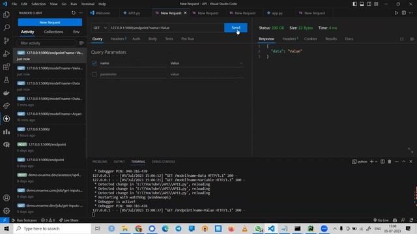The image size is (417, 234).
Task: Refresh the Thunder Client sidebar
Action: point(74,13)
